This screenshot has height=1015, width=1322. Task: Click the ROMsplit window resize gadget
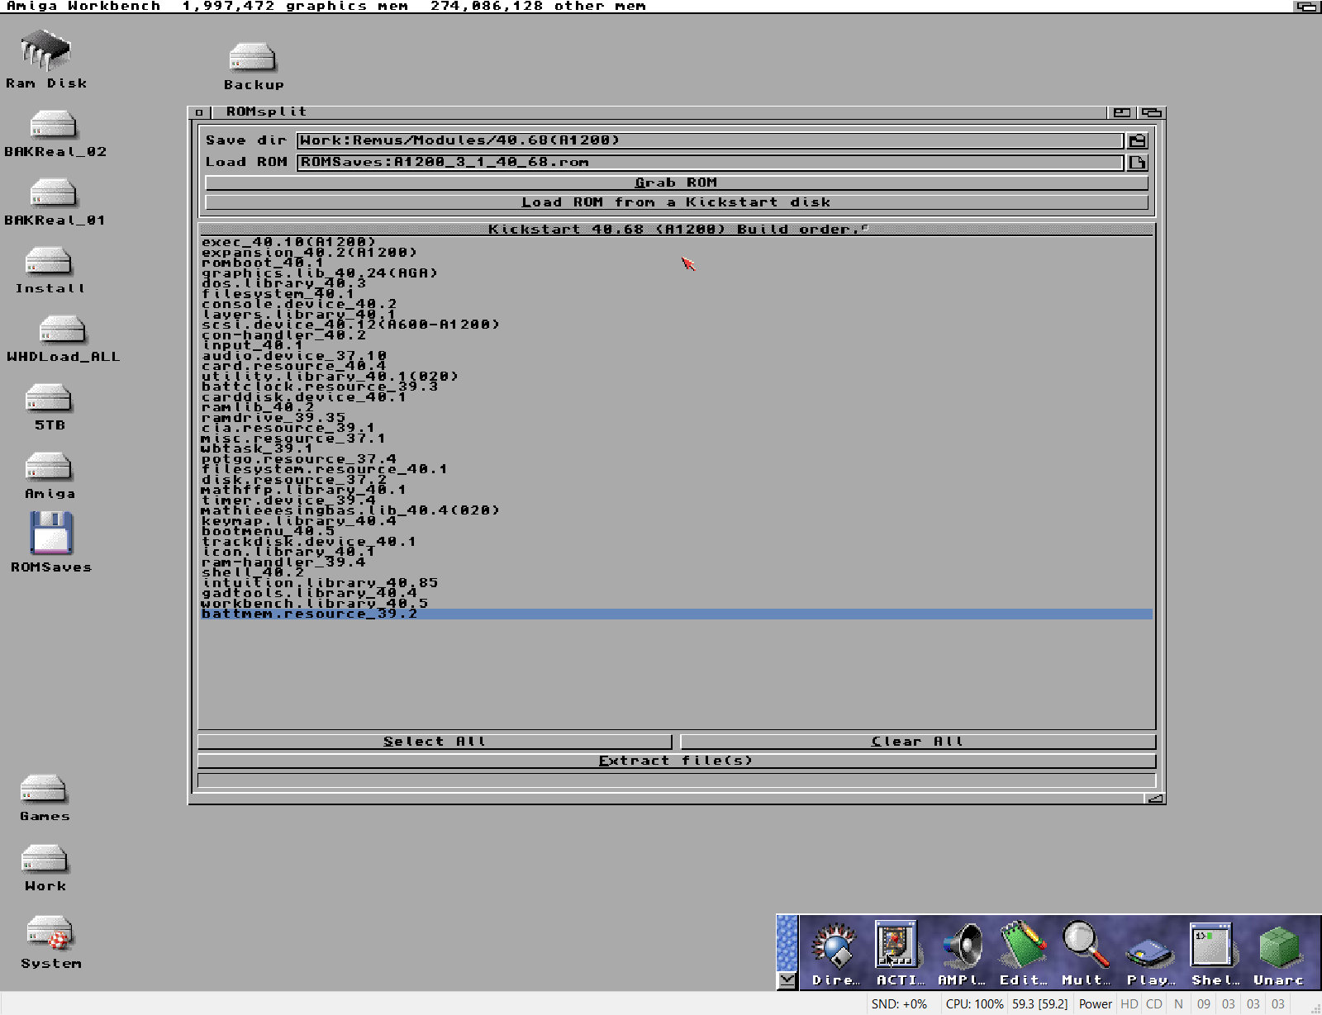click(x=1155, y=799)
